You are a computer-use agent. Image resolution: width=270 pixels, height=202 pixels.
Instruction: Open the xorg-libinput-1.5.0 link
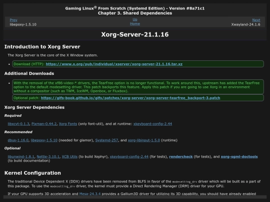coord(144,140)
